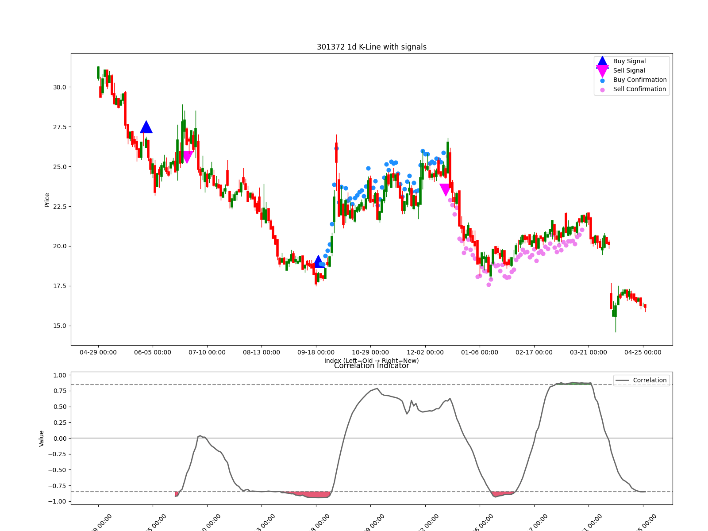
Task: Click the '10-29 00:00' date tick of price chart
Action: point(370,353)
